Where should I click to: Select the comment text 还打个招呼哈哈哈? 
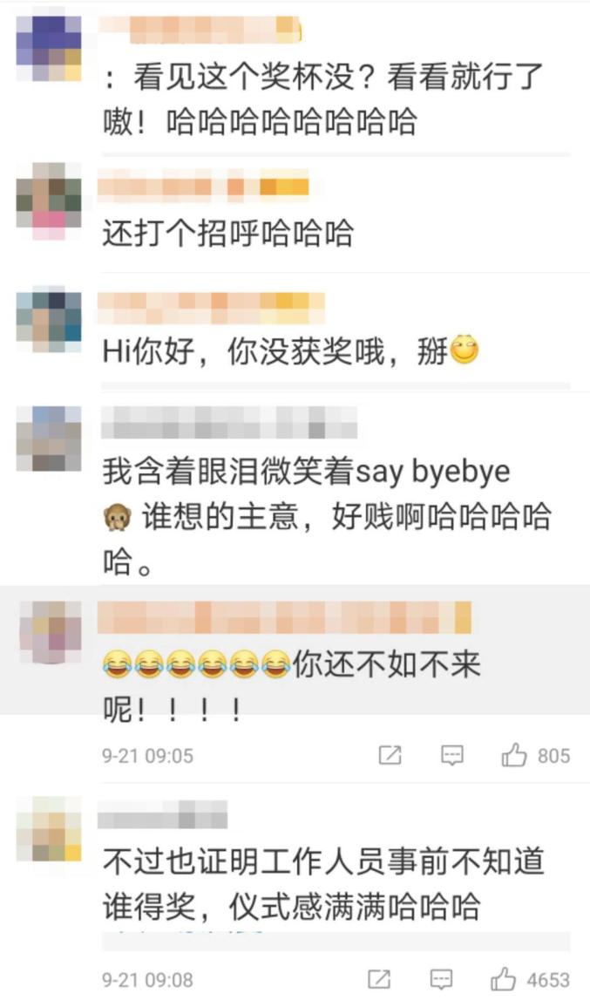[227, 233]
